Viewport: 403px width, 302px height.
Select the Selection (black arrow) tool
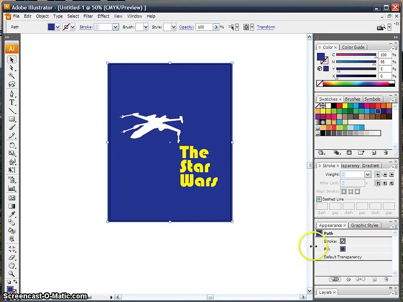[x=12, y=60]
